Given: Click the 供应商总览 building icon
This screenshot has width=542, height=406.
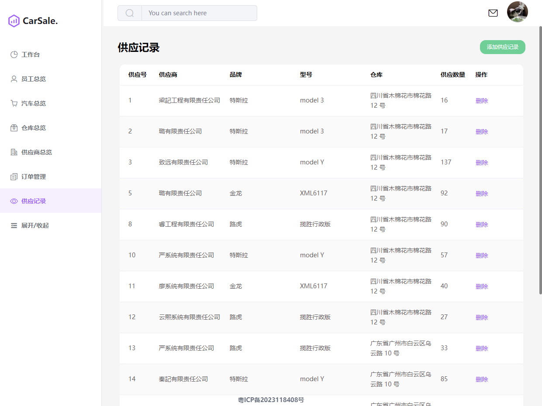Looking at the screenshot, I should [14, 152].
